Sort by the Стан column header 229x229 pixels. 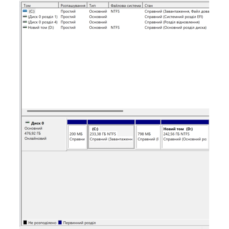(176, 6)
